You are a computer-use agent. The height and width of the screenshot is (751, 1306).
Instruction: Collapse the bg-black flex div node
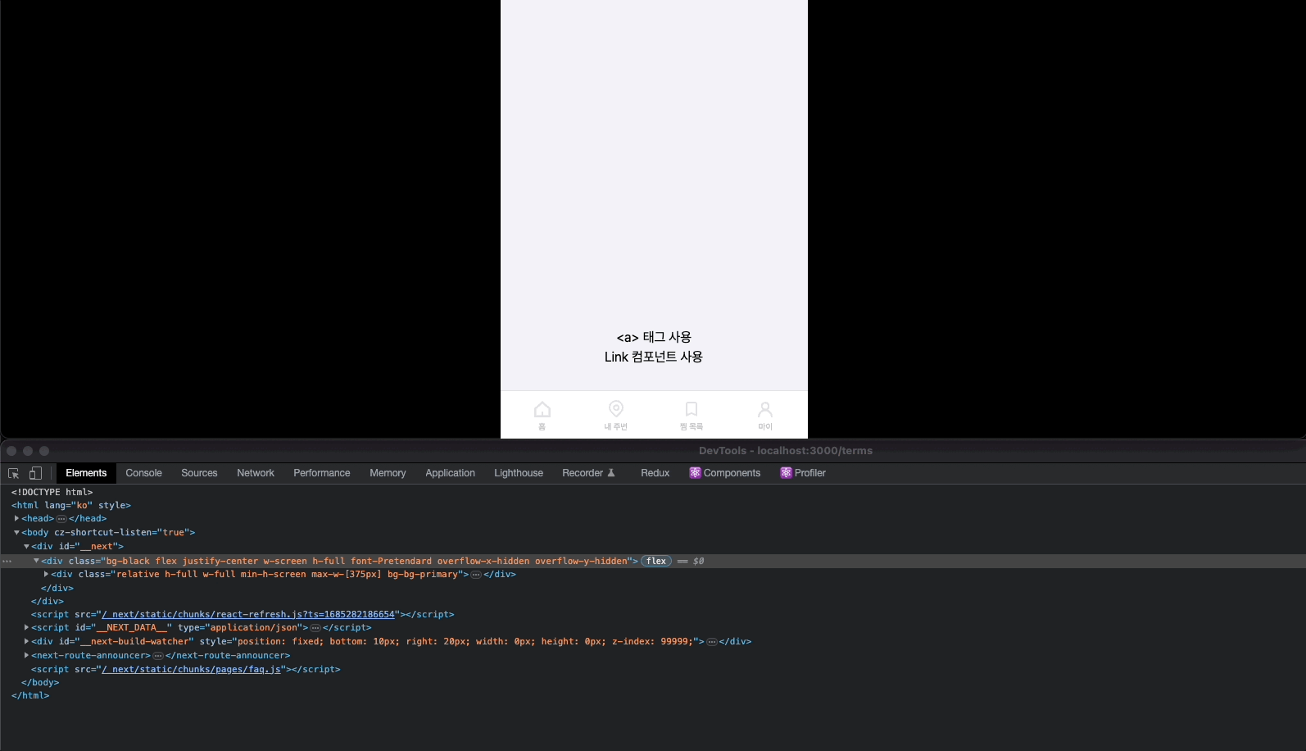point(36,561)
